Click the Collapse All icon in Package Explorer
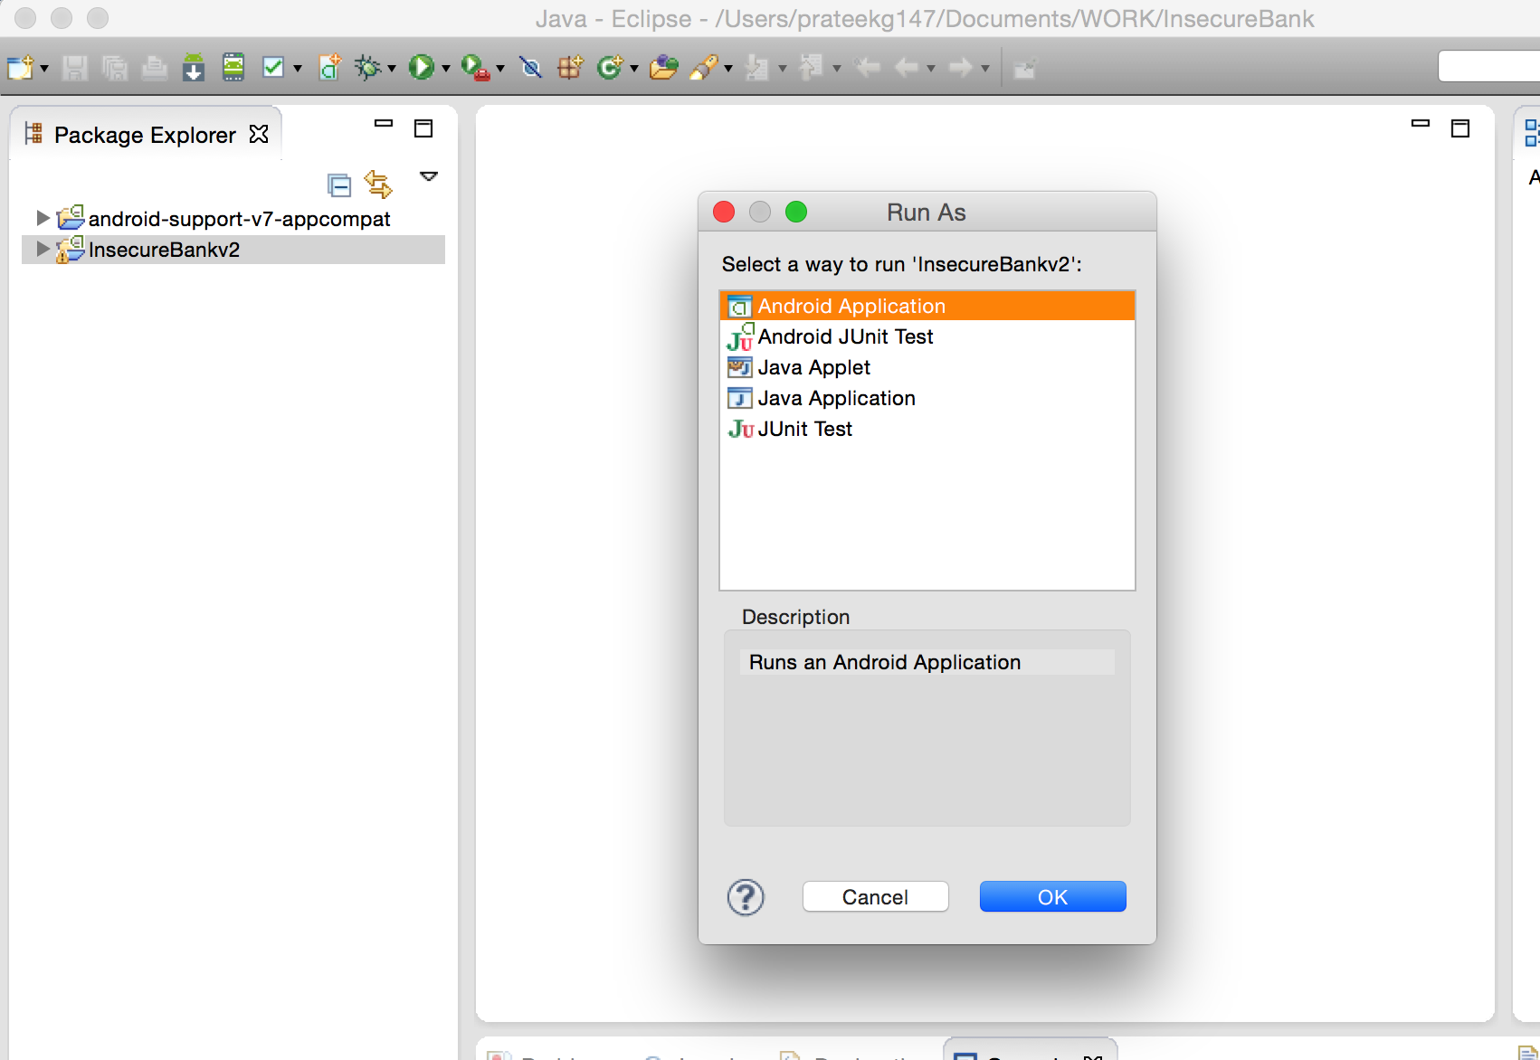Screen dimensions: 1540x1060 (x=339, y=185)
